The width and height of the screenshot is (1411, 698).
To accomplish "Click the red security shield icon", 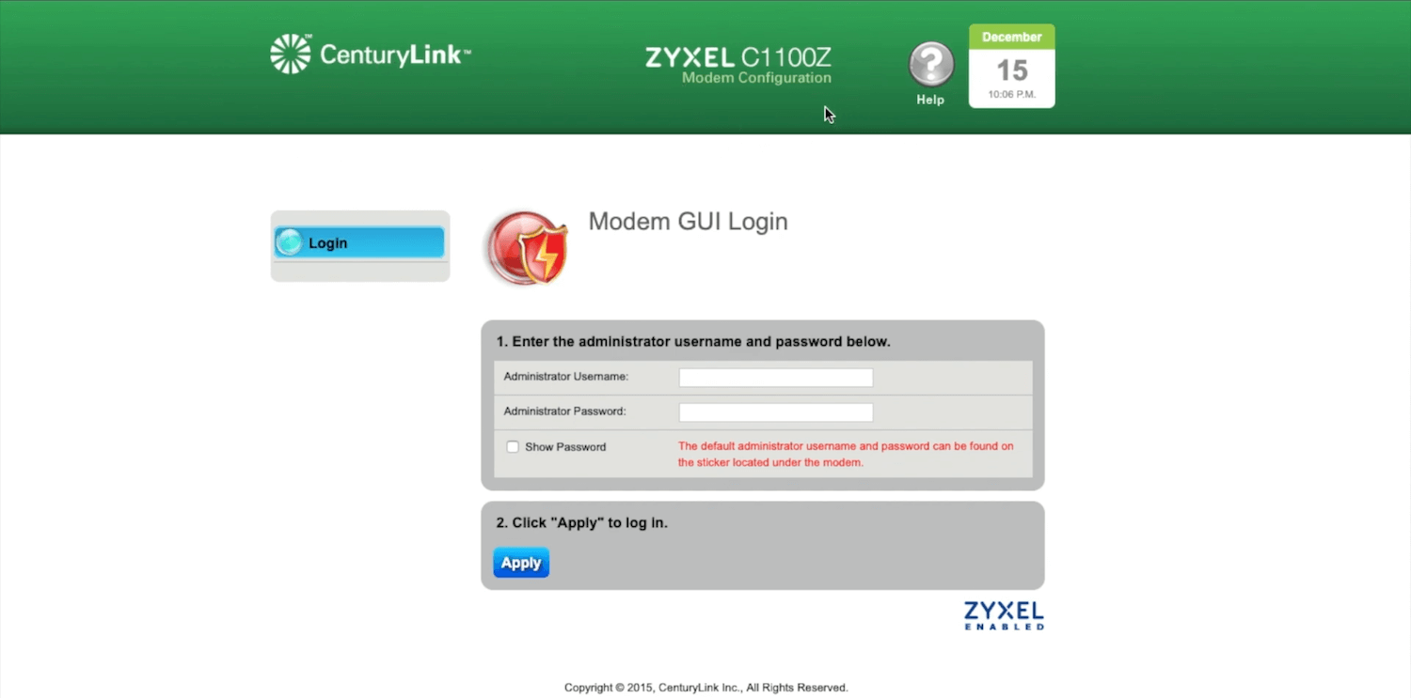I will click(527, 248).
